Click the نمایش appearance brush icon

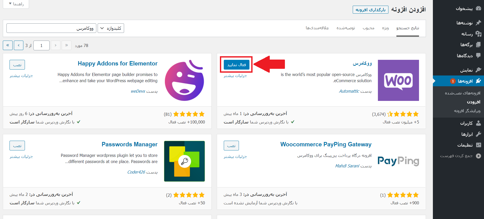coord(478,70)
